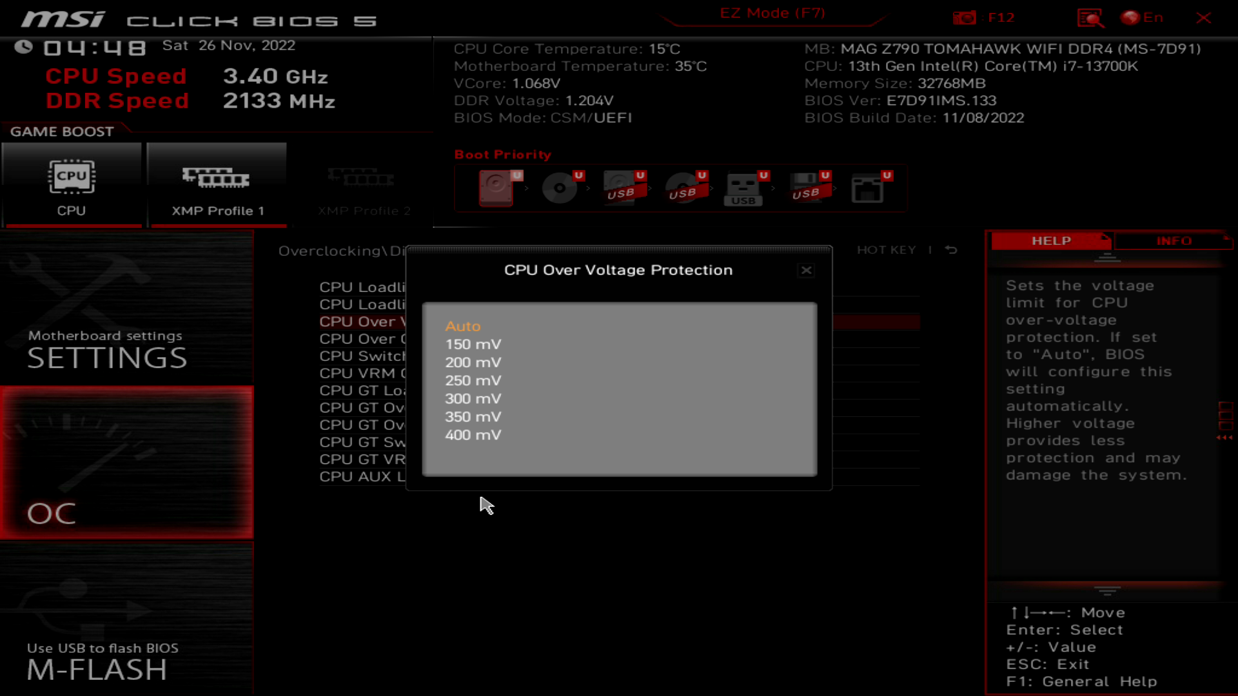The width and height of the screenshot is (1238, 696).
Task: Switch to HELP tab in right panel
Action: (x=1050, y=240)
